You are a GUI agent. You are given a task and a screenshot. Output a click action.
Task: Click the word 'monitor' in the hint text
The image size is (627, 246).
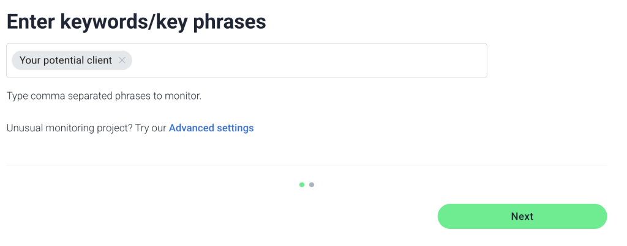click(x=181, y=96)
